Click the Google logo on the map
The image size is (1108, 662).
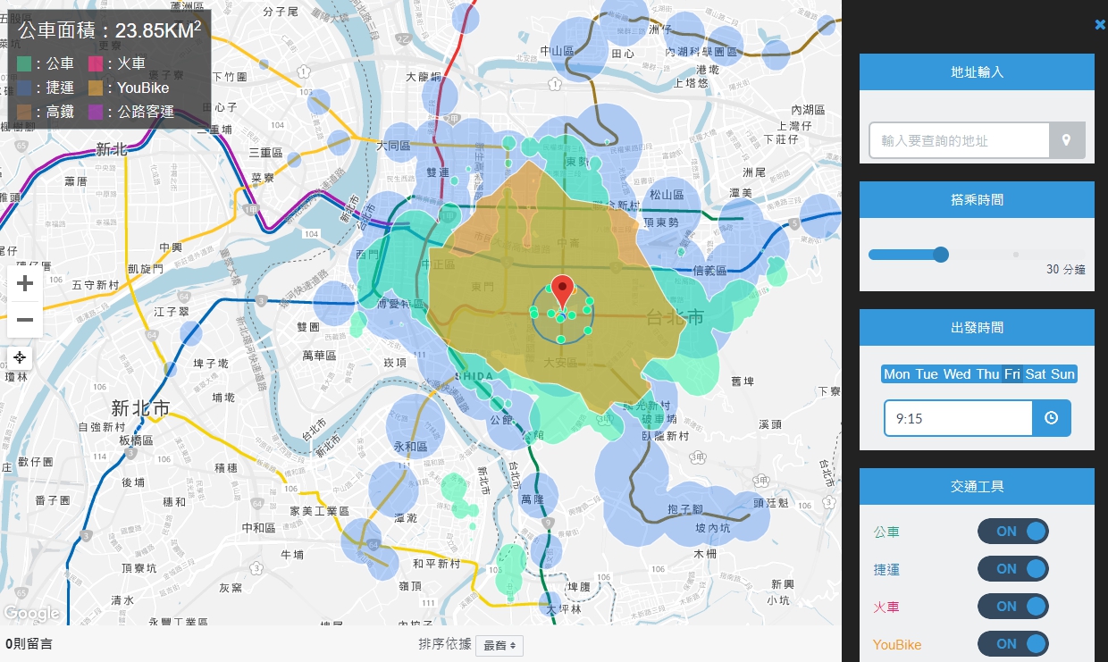[x=32, y=614]
